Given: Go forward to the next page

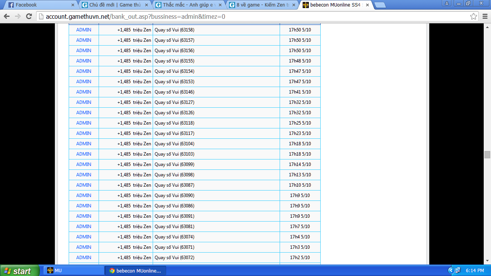Looking at the screenshot, I should point(18,16).
